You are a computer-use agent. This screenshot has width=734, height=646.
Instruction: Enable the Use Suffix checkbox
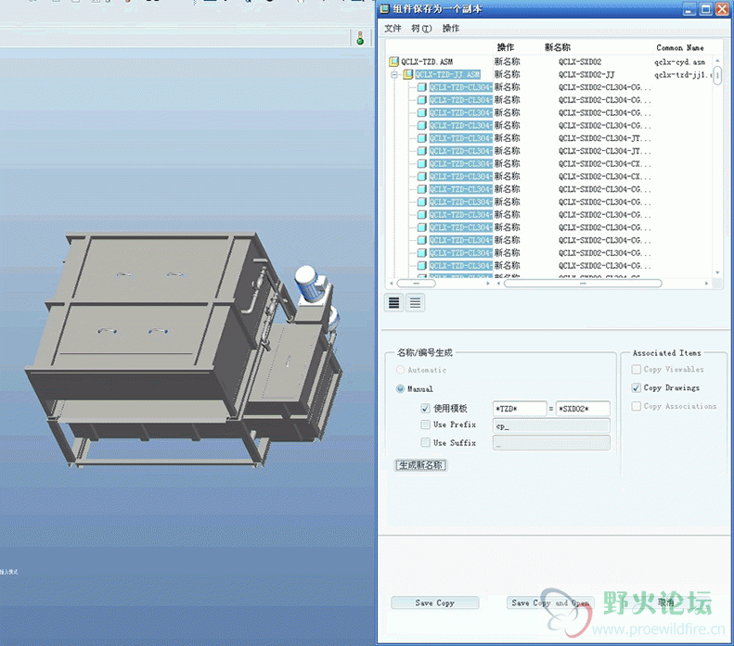pyautogui.click(x=425, y=442)
